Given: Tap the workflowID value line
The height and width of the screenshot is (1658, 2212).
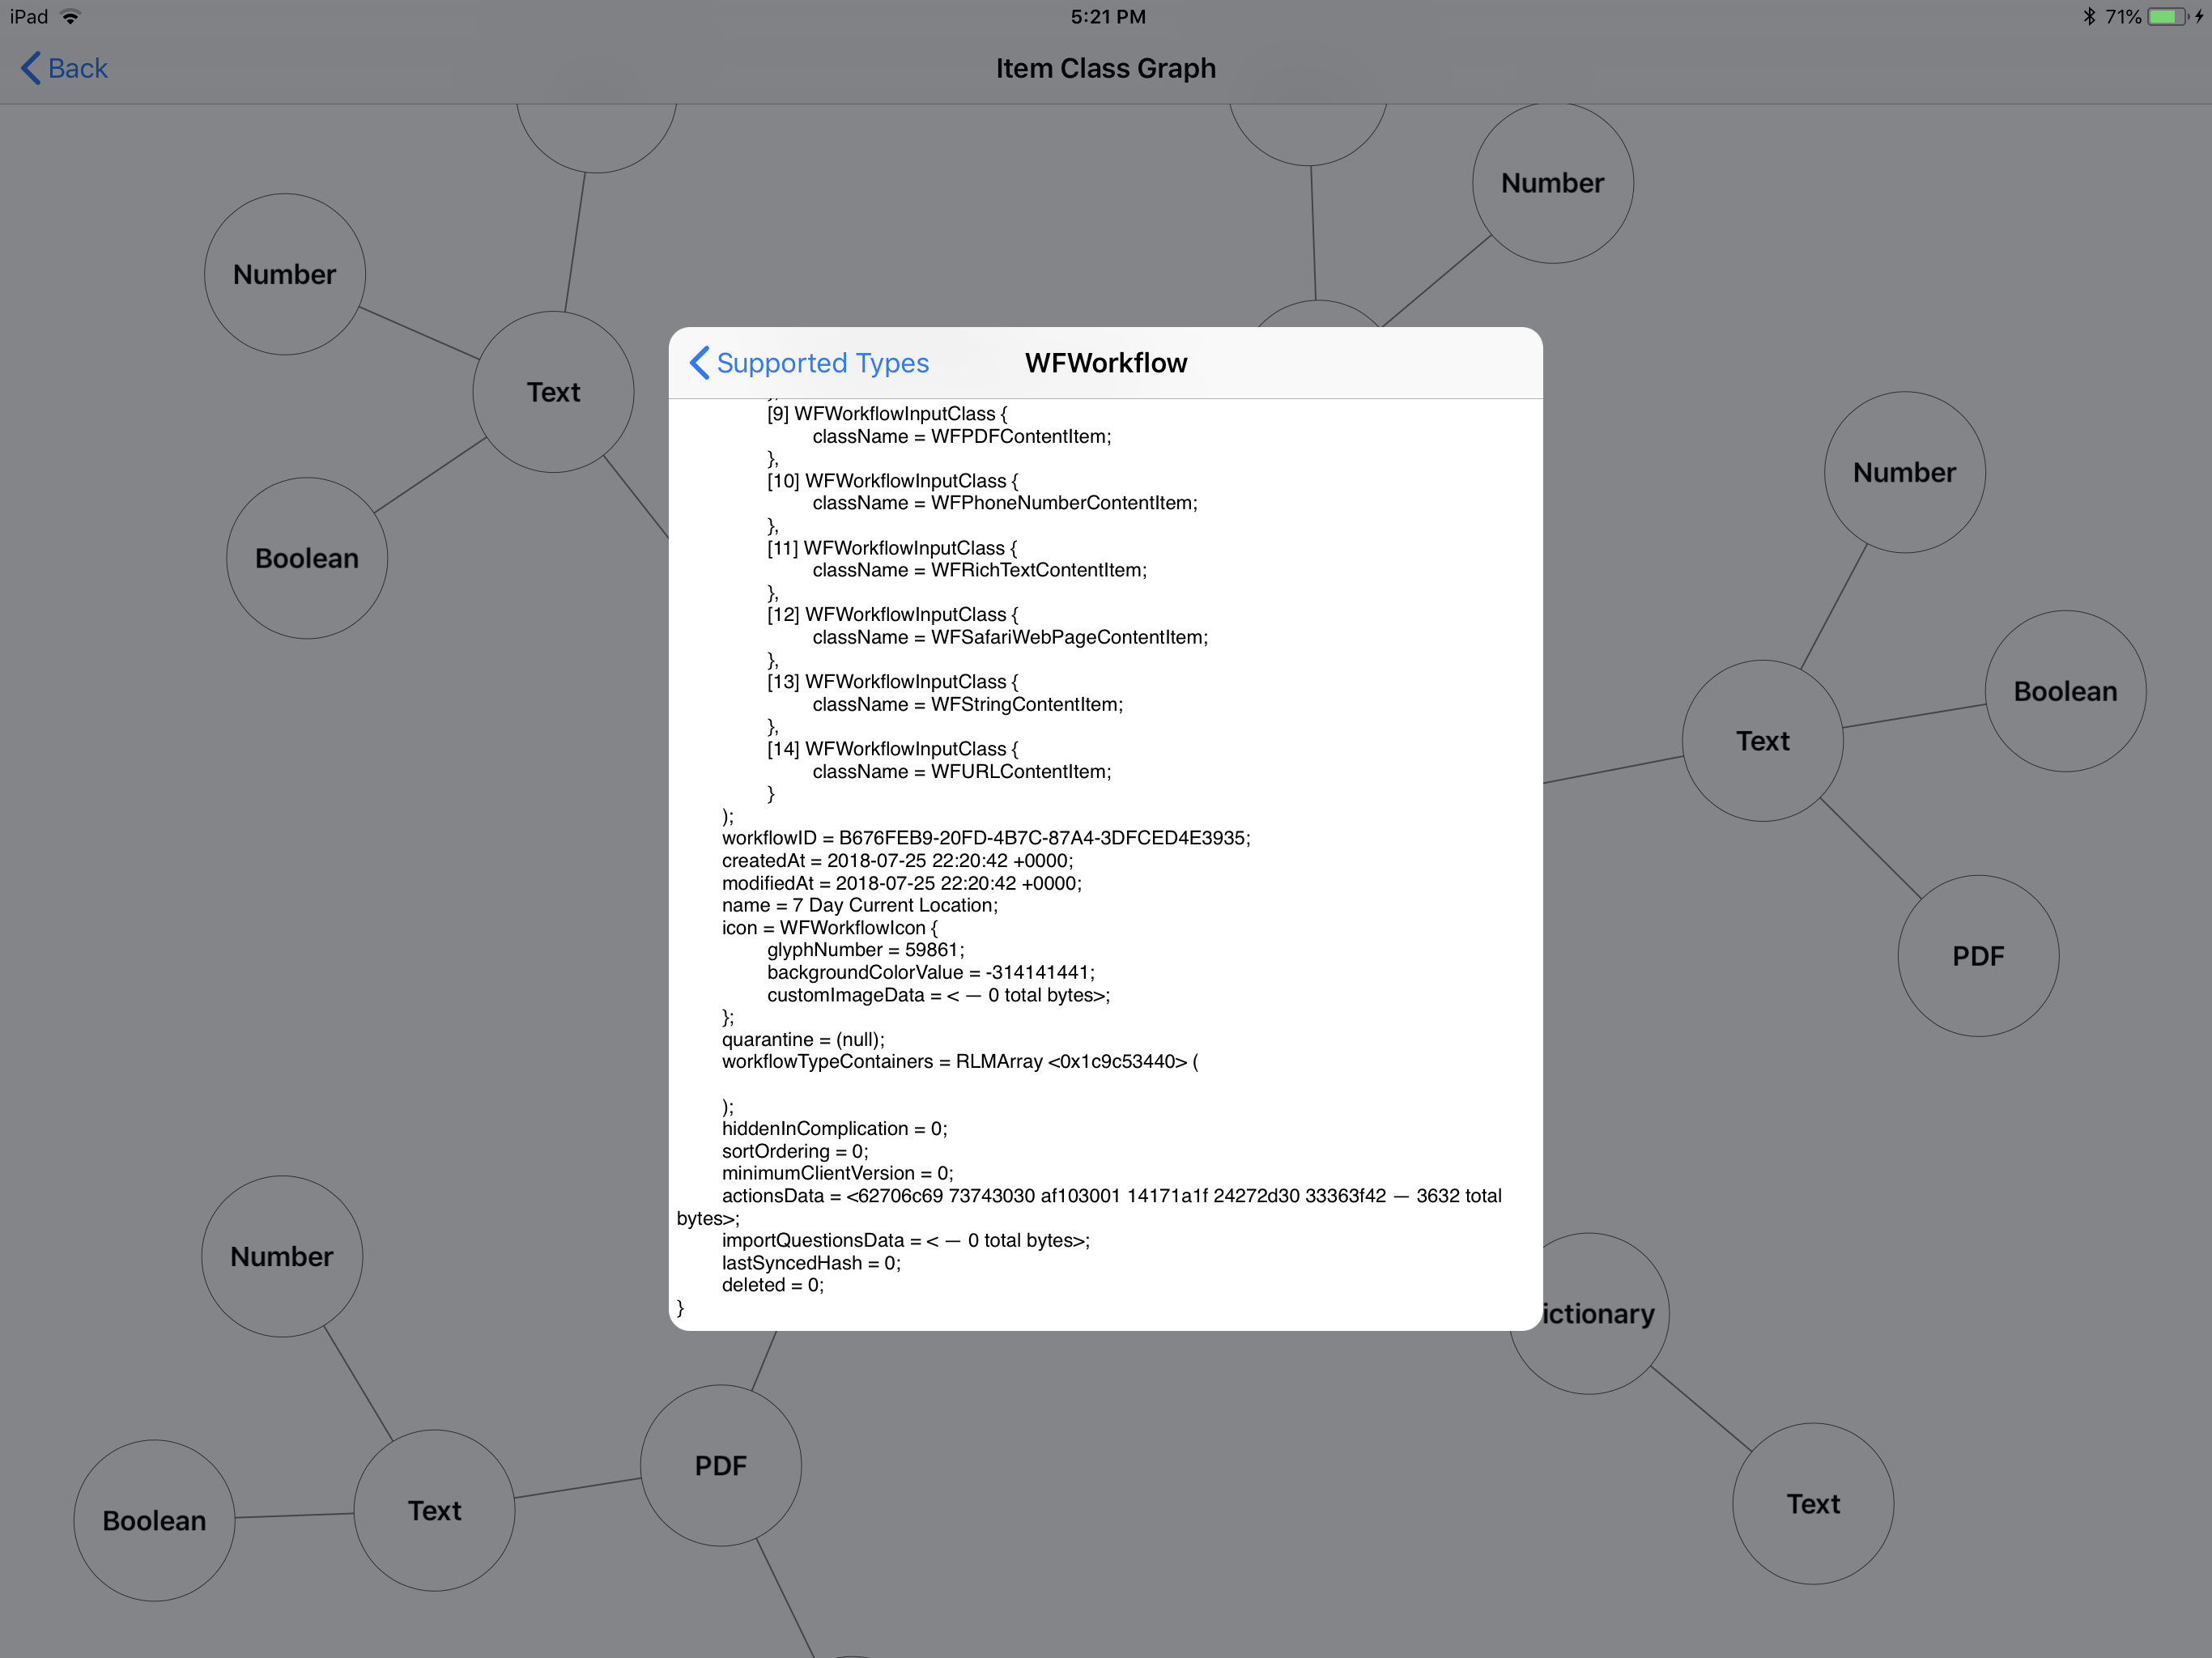Looking at the screenshot, I should point(986,838).
